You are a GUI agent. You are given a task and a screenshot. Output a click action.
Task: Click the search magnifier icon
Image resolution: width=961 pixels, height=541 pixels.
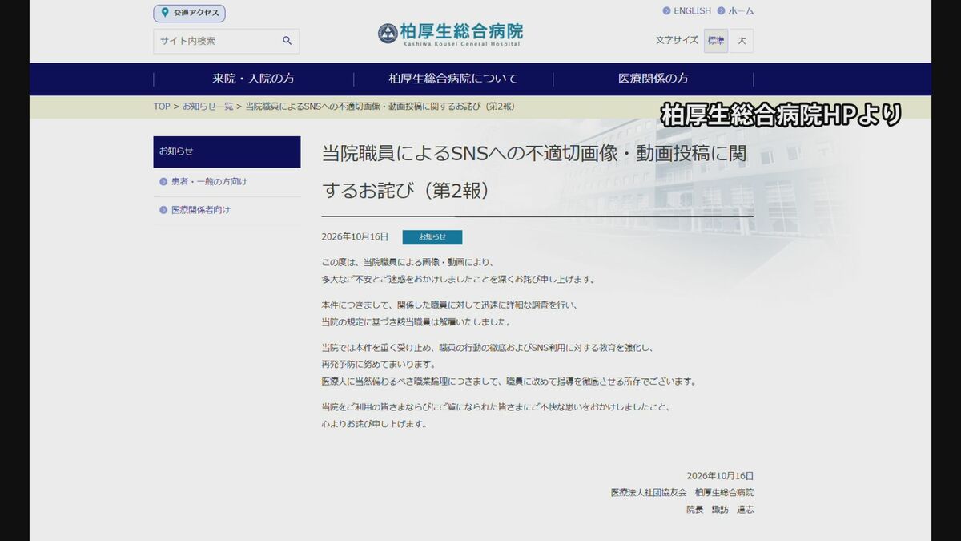click(x=287, y=41)
